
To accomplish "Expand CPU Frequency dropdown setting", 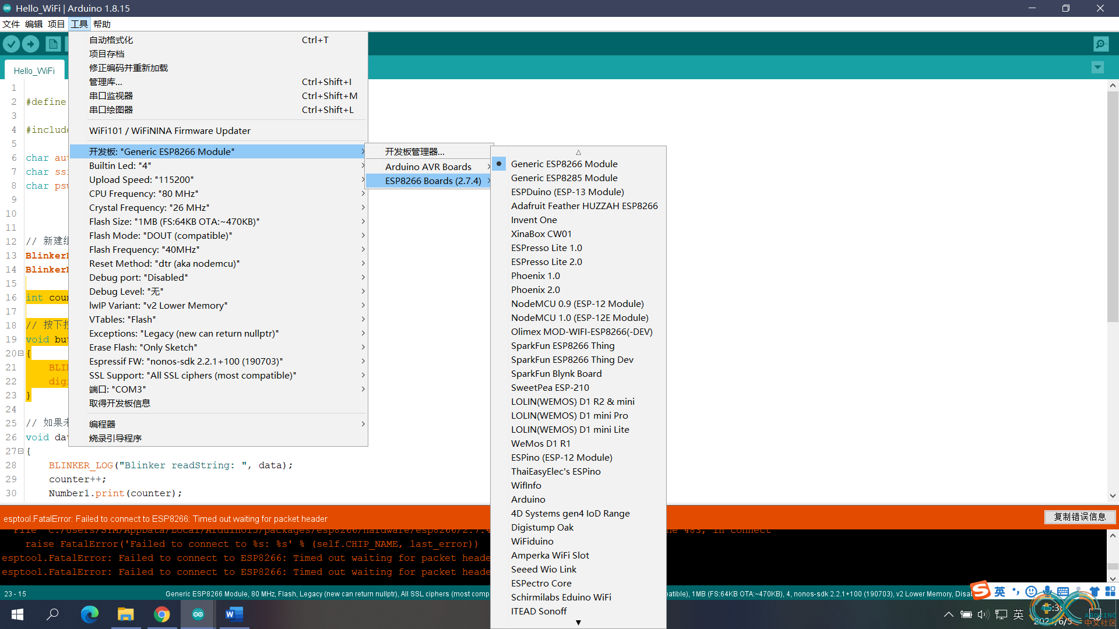I will pos(217,193).
